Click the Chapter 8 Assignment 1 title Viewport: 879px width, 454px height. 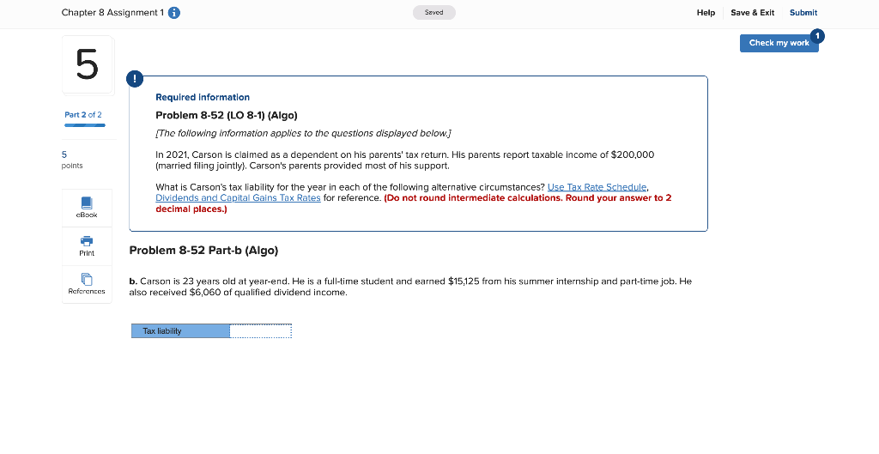coord(112,12)
